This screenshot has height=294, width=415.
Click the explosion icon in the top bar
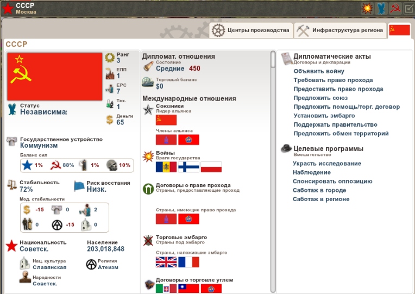coord(367,9)
